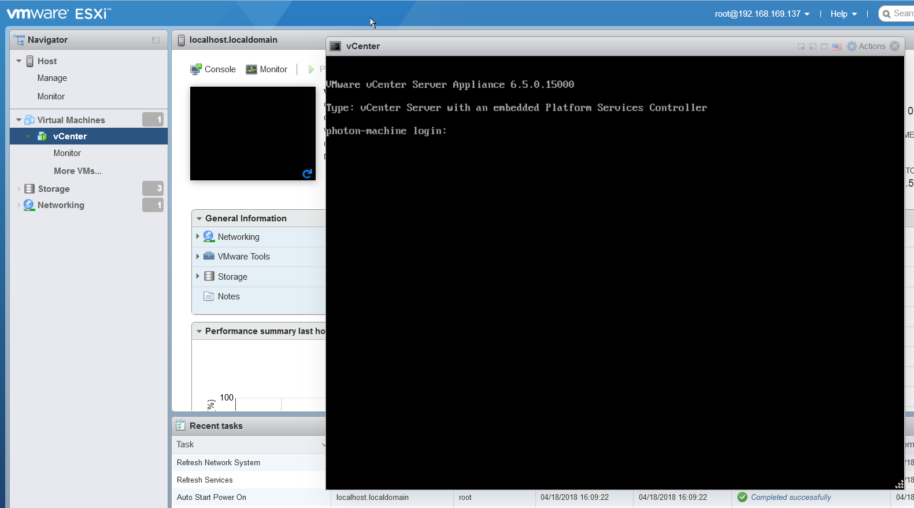The height and width of the screenshot is (508, 914).
Task: Expand the Storage navigator node
Action: point(19,189)
